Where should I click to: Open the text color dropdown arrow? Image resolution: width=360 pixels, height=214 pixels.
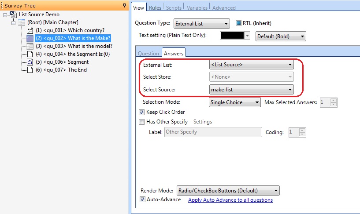(x=247, y=36)
